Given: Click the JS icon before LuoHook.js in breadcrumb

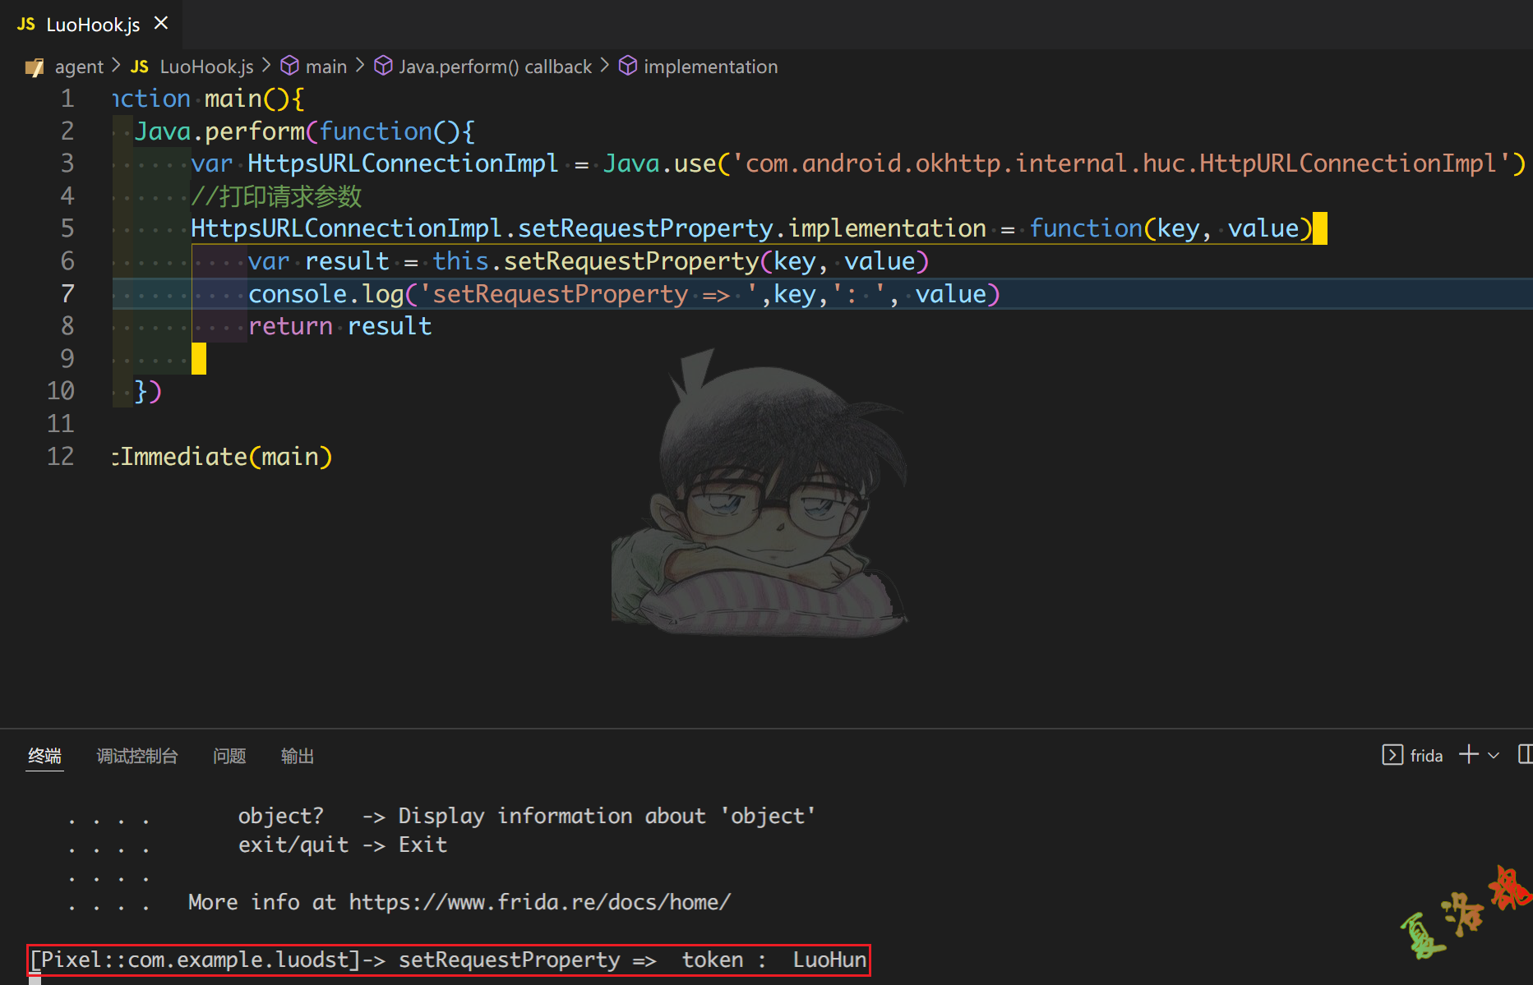Looking at the screenshot, I should point(139,67).
